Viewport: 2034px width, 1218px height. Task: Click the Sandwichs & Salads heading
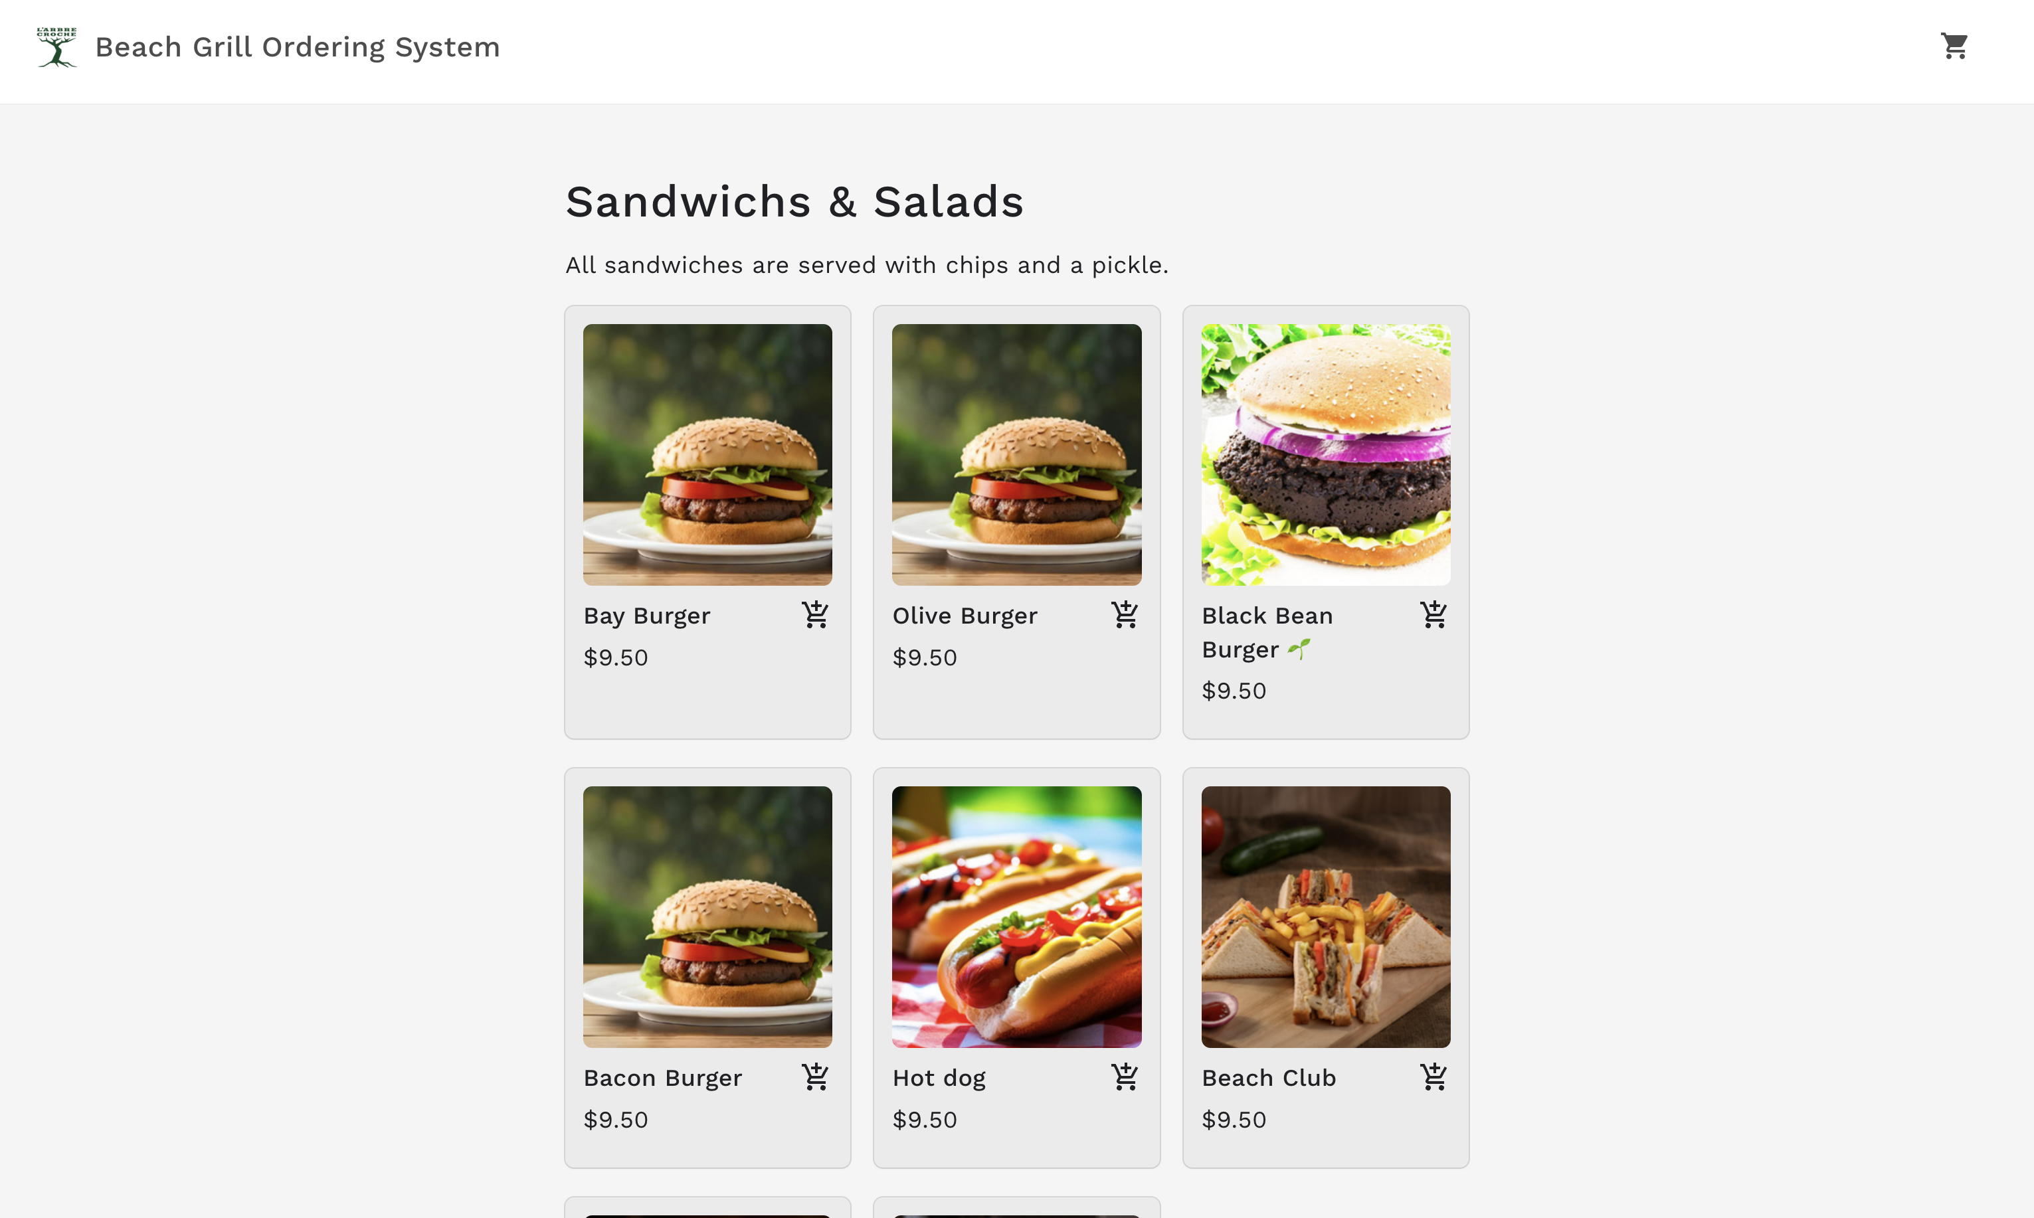click(x=794, y=202)
